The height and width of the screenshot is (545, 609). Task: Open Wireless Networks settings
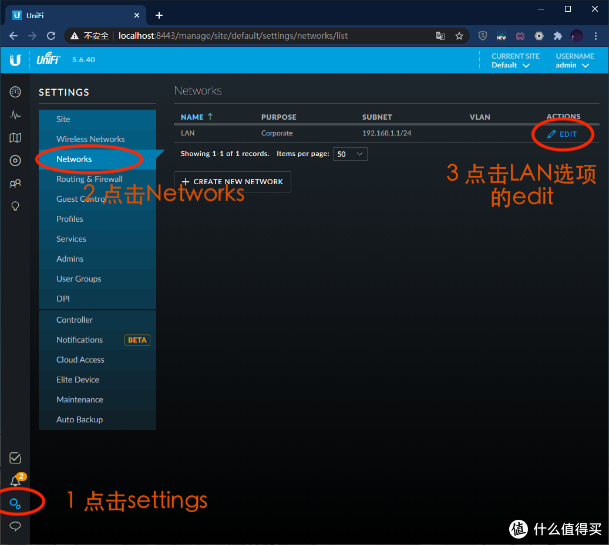point(97,139)
